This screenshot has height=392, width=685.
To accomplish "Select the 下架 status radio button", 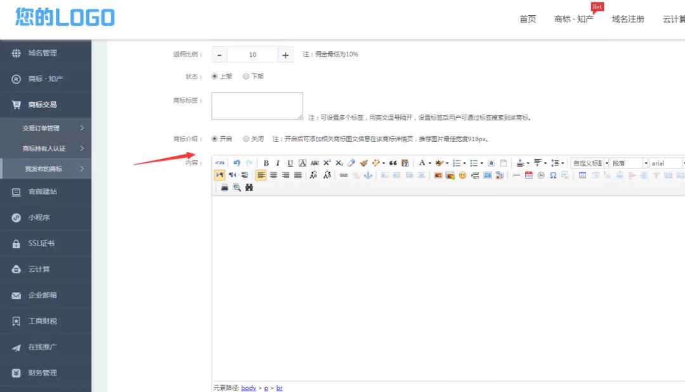I will coord(246,77).
